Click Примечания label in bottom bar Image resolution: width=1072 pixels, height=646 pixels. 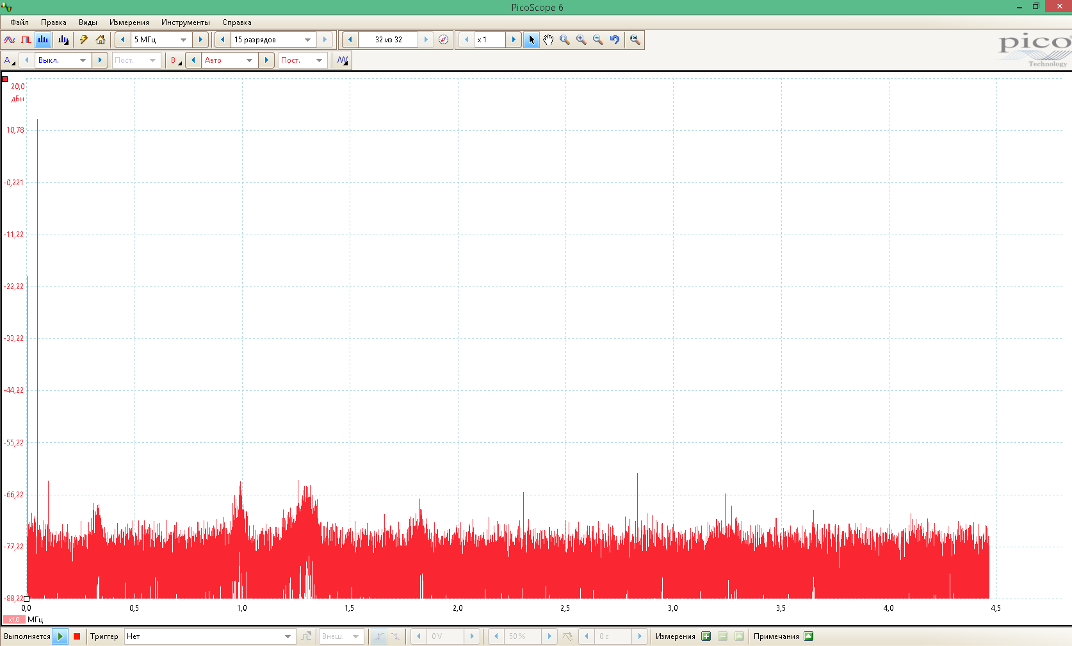point(776,636)
